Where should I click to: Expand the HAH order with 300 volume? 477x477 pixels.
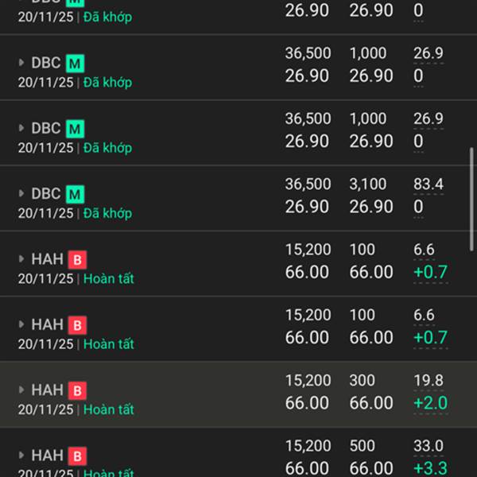click(x=21, y=390)
